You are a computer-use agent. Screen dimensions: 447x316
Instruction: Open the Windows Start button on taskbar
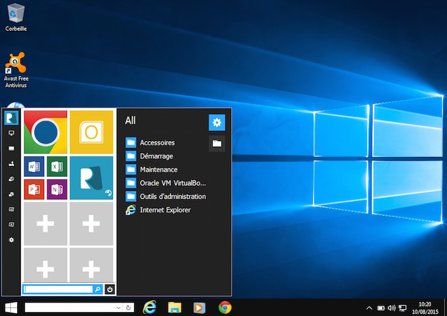(x=11, y=308)
